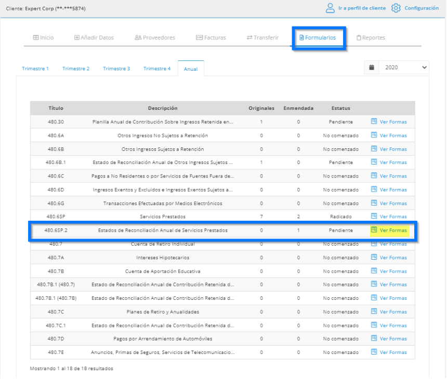Image resolution: width=448 pixels, height=379 pixels.
Task: Open the Transferir tab
Action: [x=263, y=37]
